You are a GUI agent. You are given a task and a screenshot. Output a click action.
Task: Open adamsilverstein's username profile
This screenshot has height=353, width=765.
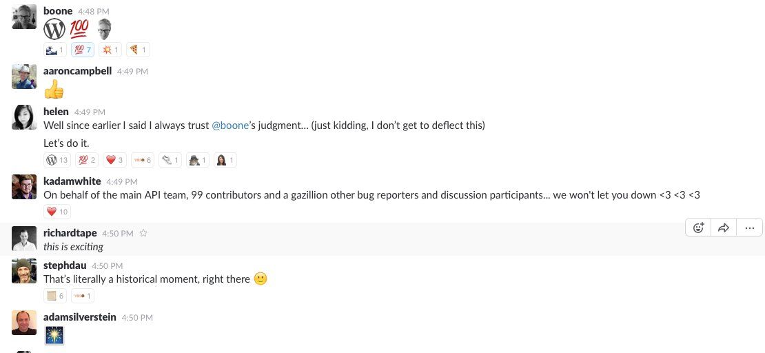(79, 317)
